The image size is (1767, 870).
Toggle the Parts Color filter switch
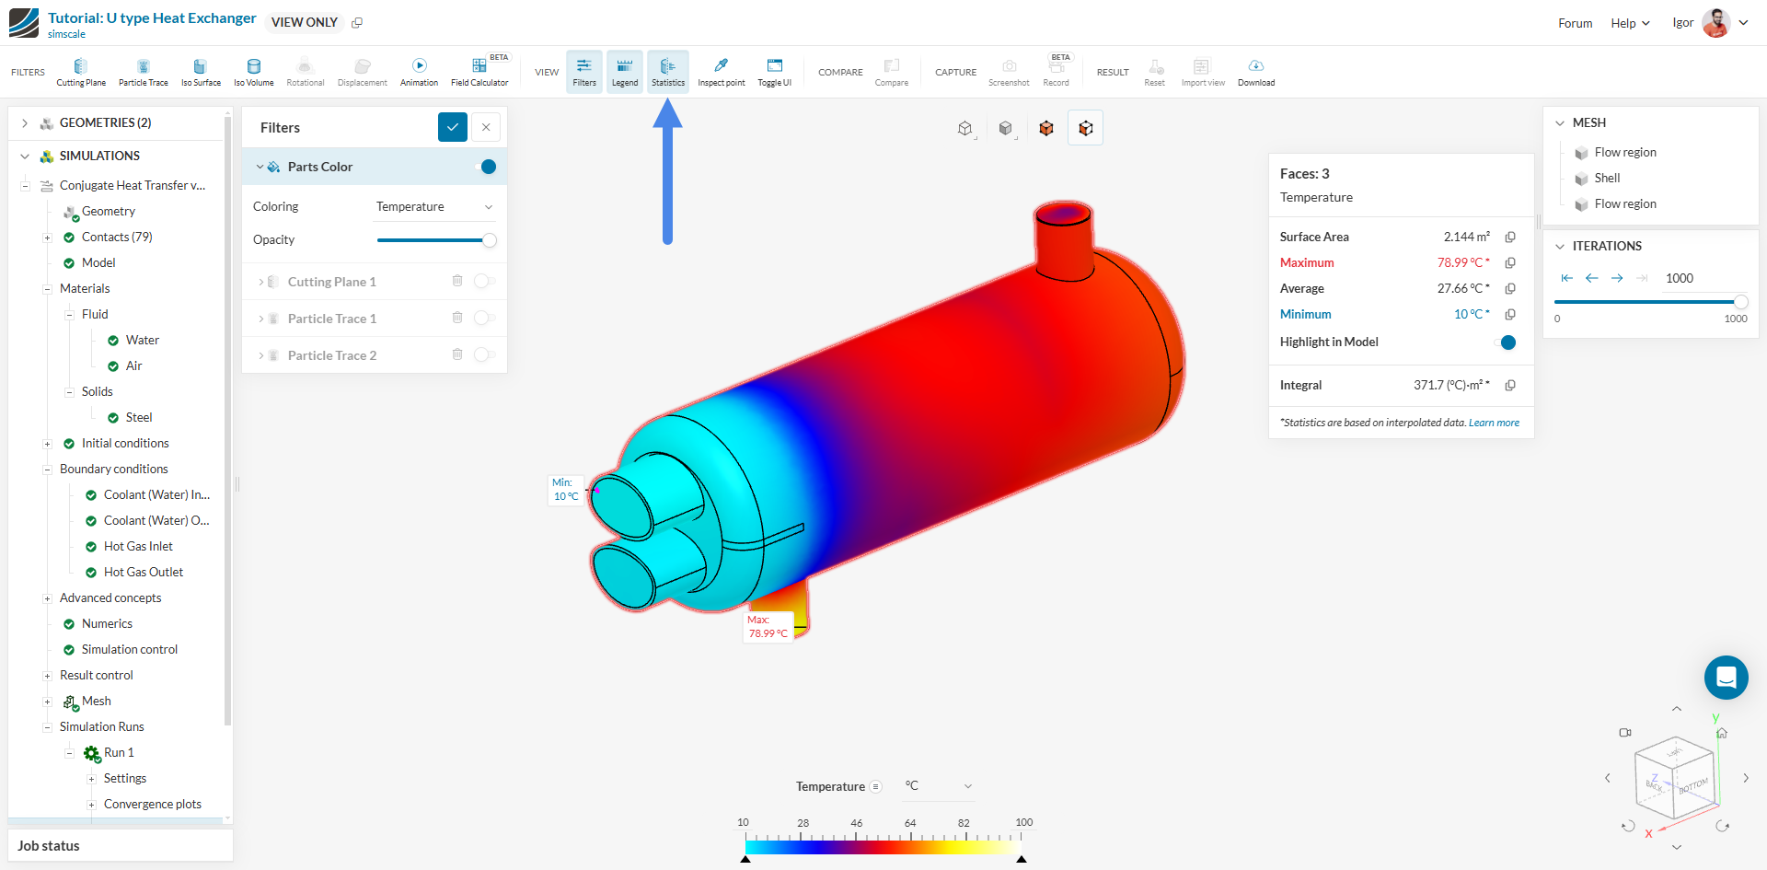(486, 167)
